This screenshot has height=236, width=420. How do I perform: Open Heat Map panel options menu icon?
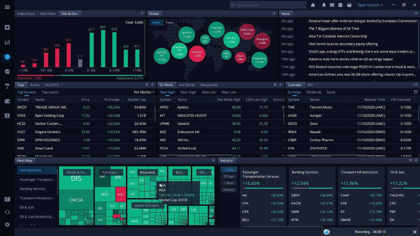tap(213, 161)
